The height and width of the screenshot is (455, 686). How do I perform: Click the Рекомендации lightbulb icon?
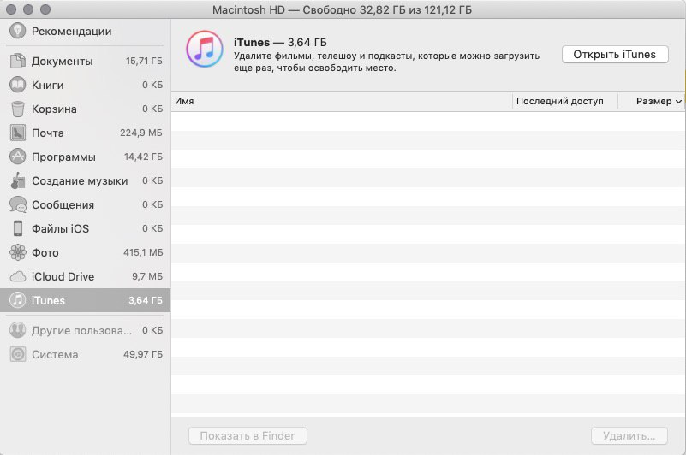tap(17, 31)
